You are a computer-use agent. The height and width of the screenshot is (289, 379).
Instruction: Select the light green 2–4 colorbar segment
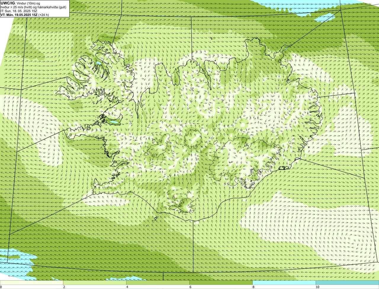pyautogui.click(x=95, y=283)
